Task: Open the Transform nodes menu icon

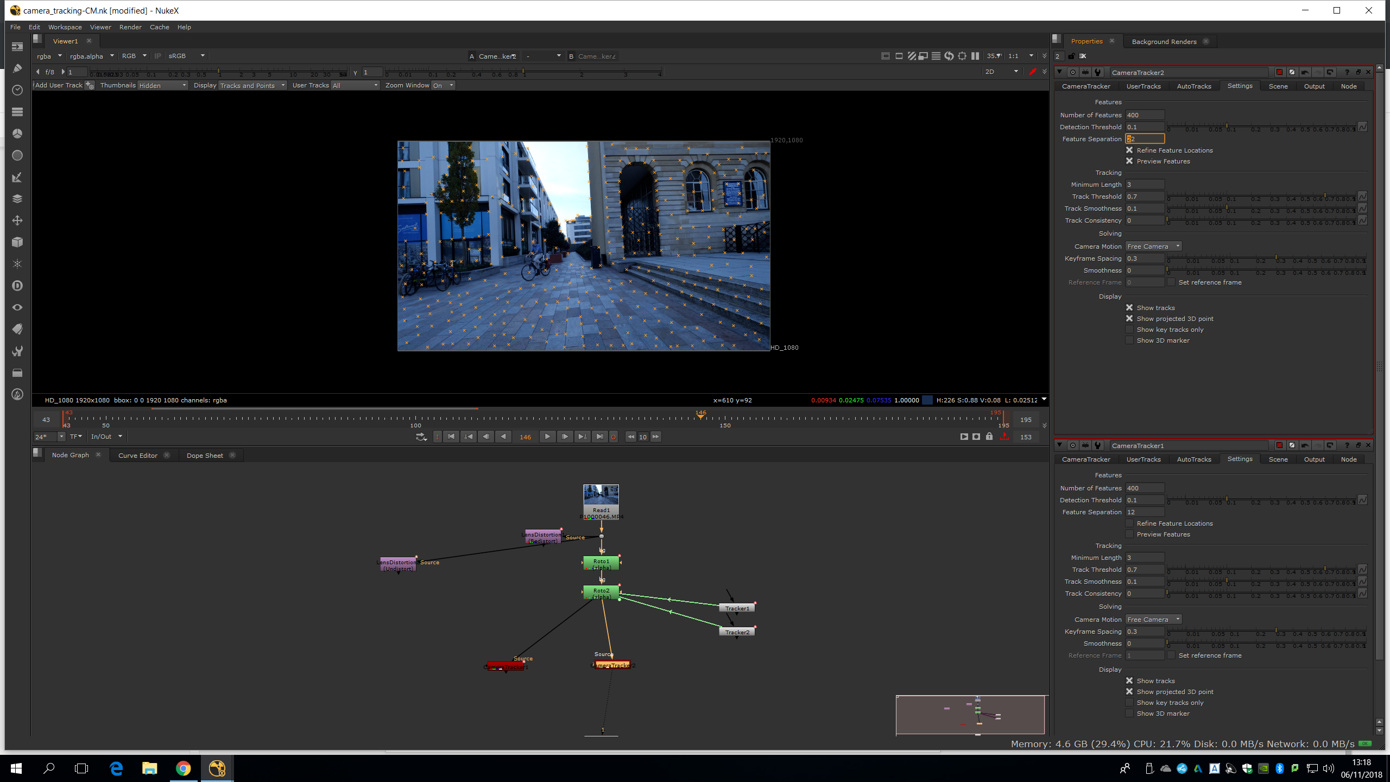Action: pos(17,220)
